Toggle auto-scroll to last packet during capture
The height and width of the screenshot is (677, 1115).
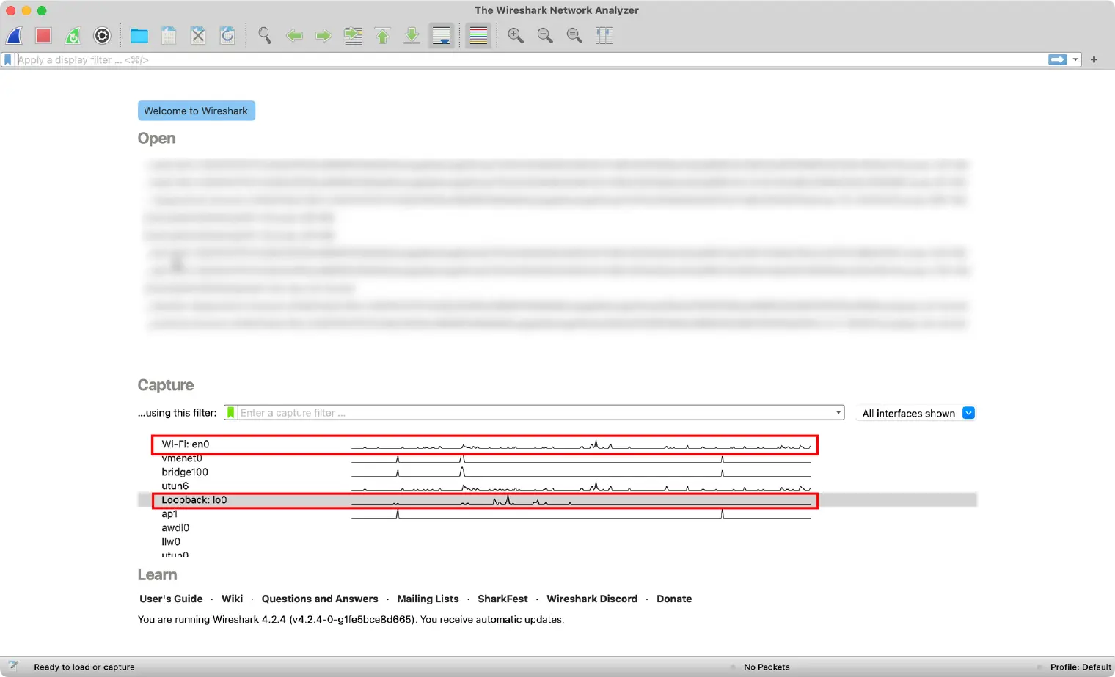[442, 35]
